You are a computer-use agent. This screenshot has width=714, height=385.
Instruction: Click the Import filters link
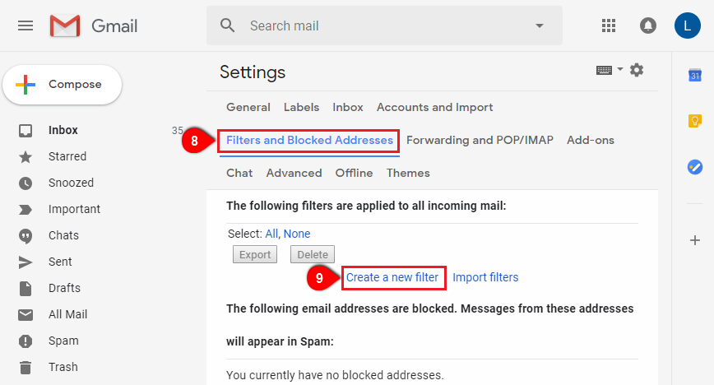(x=485, y=277)
